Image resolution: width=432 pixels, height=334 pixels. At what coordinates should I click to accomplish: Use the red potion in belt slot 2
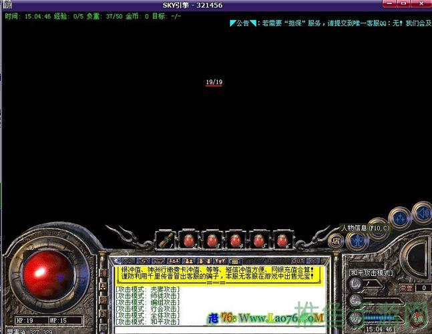pyautogui.click(x=189, y=239)
